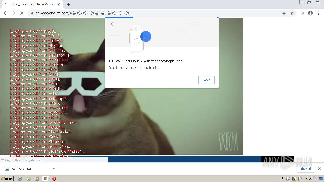Click the show desktop button
This screenshot has width=324, height=182.
pyautogui.click(x=321, y=179)
